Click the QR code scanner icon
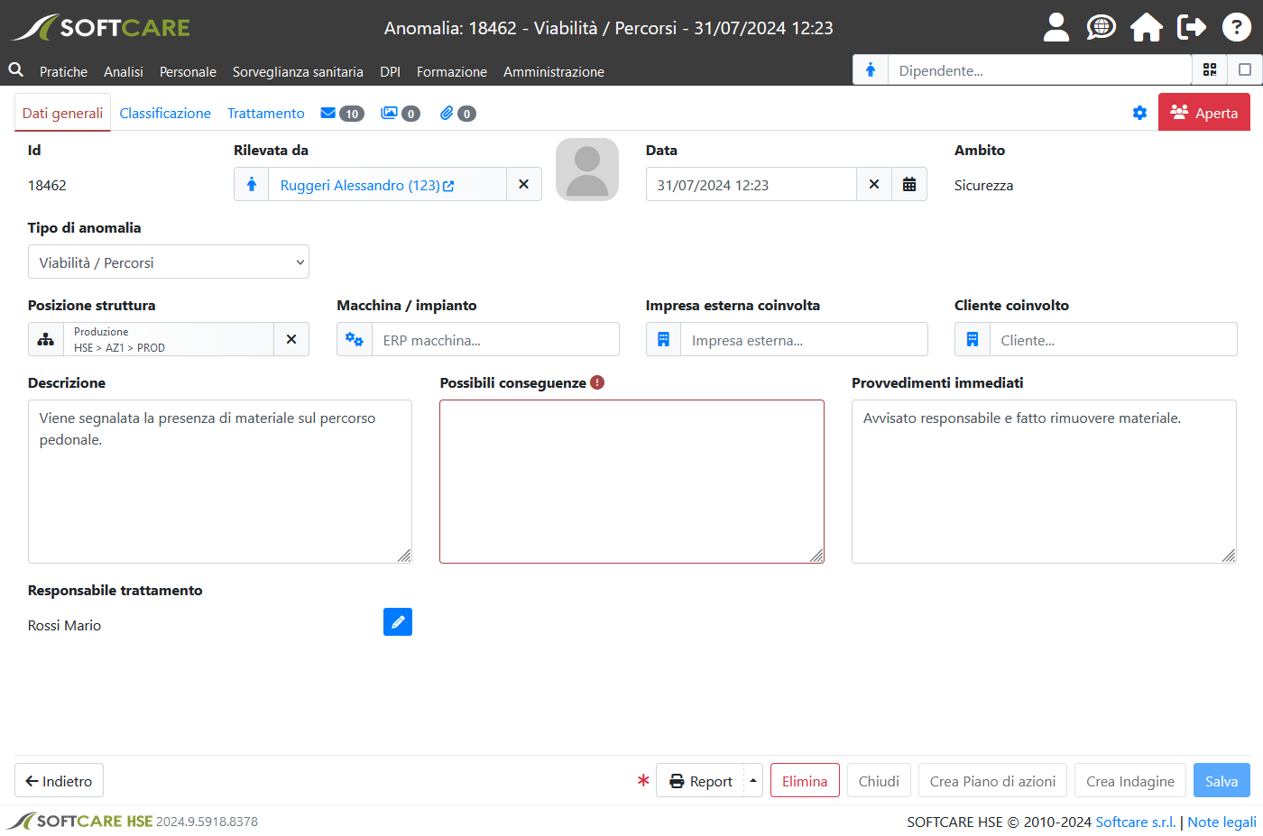The image size is (1263, 836). (1210, 70)
